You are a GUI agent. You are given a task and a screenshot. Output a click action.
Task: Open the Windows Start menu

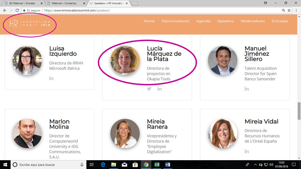(5, 164)
